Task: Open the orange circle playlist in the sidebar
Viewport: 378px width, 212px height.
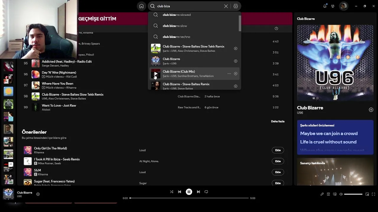Action: pos(8,92)
